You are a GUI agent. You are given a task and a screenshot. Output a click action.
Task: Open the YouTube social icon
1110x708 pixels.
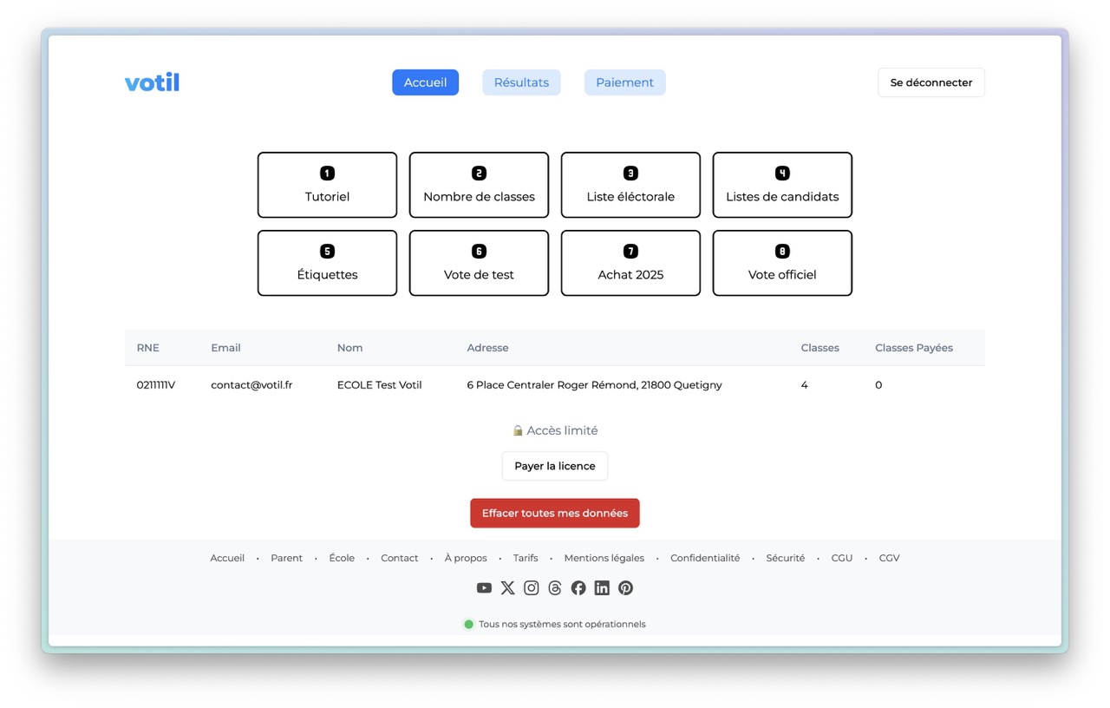pyautogui.click(x=484, y=588)
